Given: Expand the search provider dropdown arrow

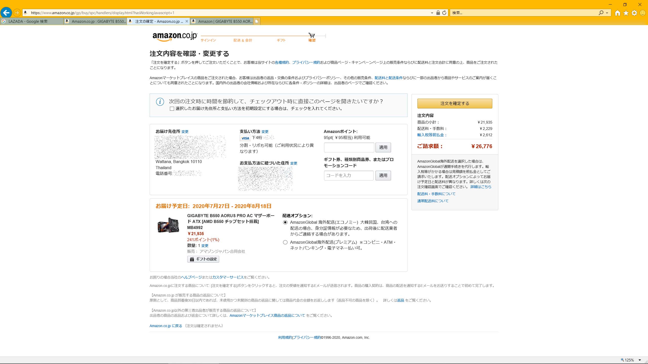Looking at the screenshot, I should click(607, 13).
